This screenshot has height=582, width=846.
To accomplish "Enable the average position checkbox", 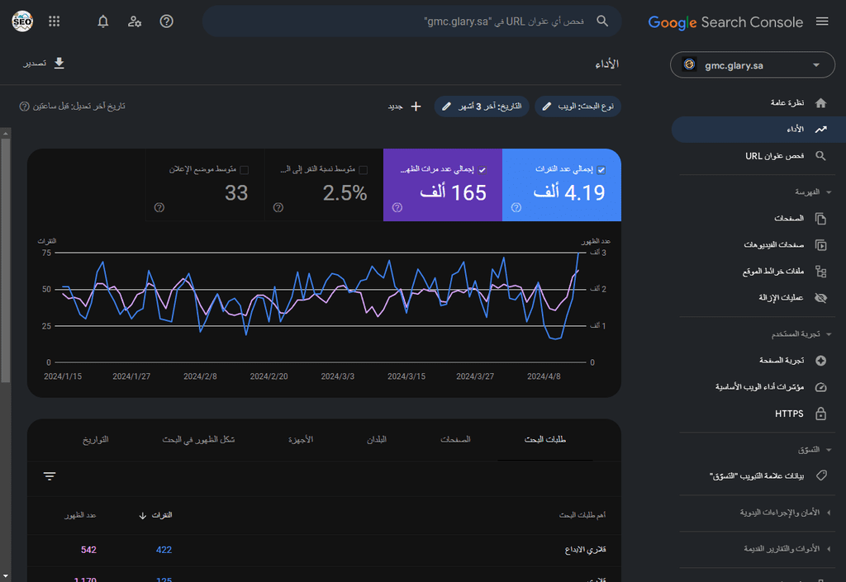I will click(244, 170).
